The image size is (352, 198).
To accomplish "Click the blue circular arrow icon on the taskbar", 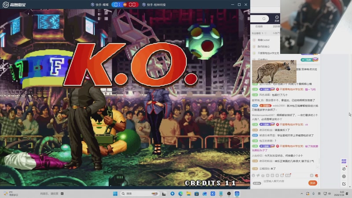I will point(172,194).
